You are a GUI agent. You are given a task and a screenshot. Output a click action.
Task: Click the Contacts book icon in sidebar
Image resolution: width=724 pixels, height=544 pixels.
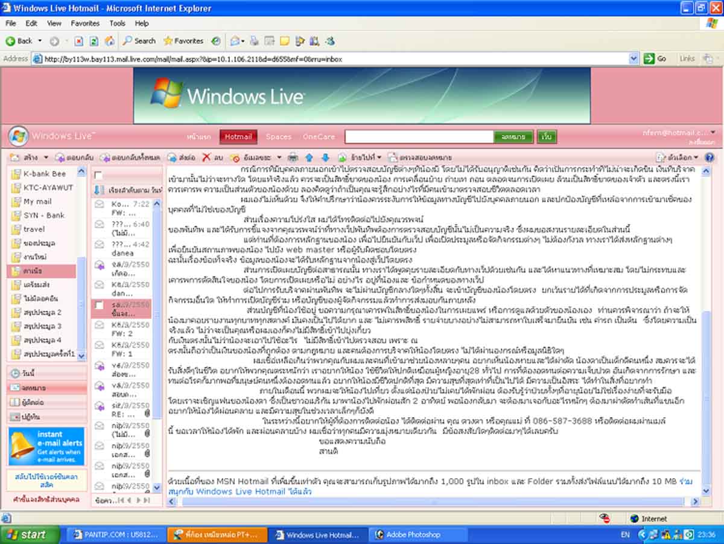16,402
